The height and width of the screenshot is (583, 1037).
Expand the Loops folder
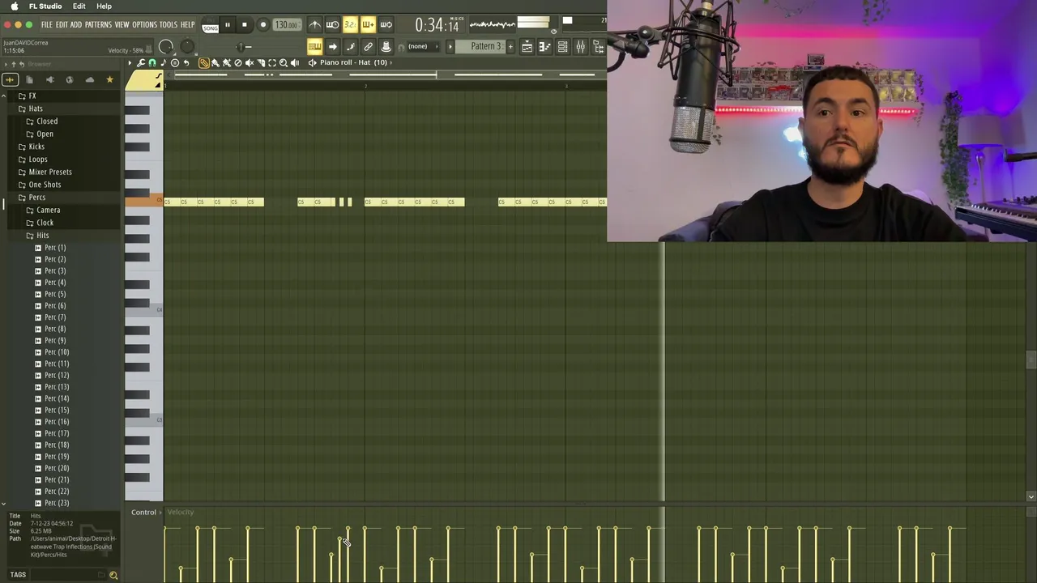click(x=38, y=159)
